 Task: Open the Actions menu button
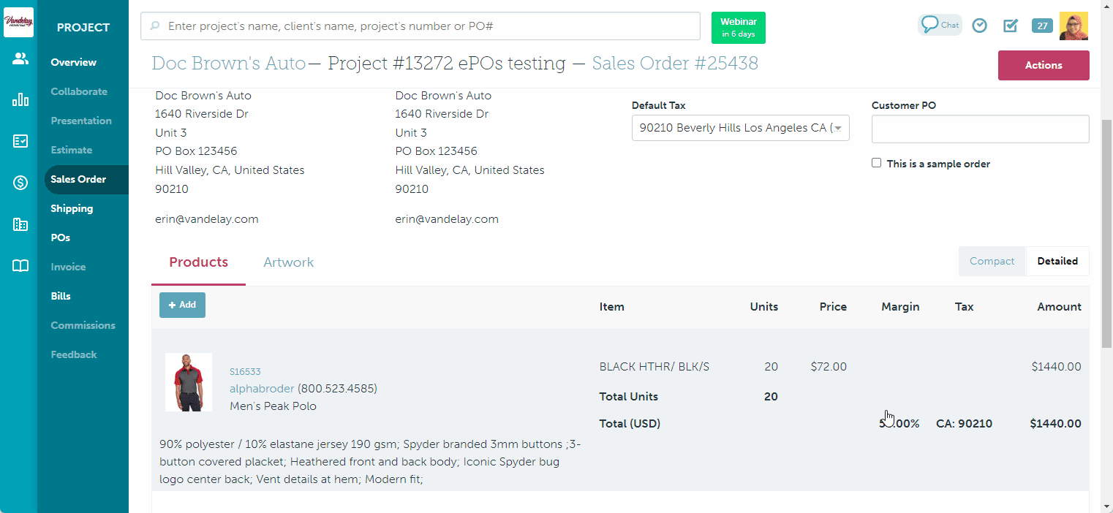click(x=1043, y=65)
